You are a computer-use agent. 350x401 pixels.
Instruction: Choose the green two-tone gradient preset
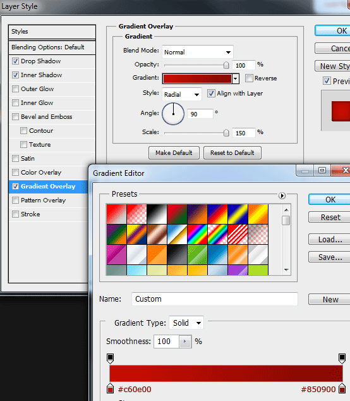(197, 254)
